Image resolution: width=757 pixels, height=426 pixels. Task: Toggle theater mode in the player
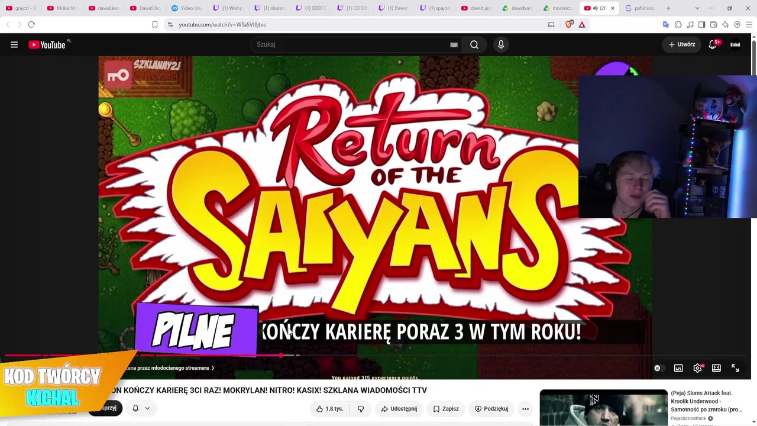pyautogui.click(x=716, y=368)
